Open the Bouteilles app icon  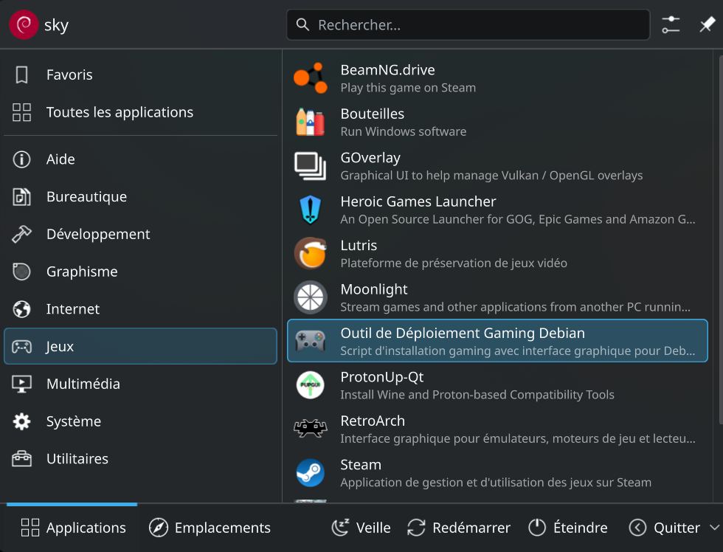point(311,122)
